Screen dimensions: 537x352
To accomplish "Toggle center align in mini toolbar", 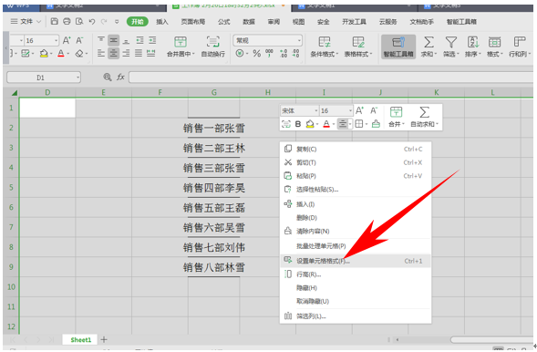I will (343, 124).
